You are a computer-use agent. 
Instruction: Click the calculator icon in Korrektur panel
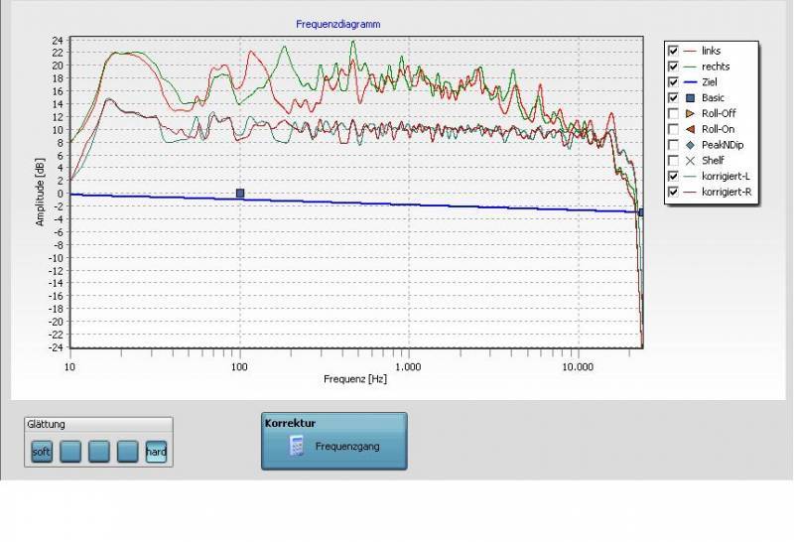(x=296, y=446)
